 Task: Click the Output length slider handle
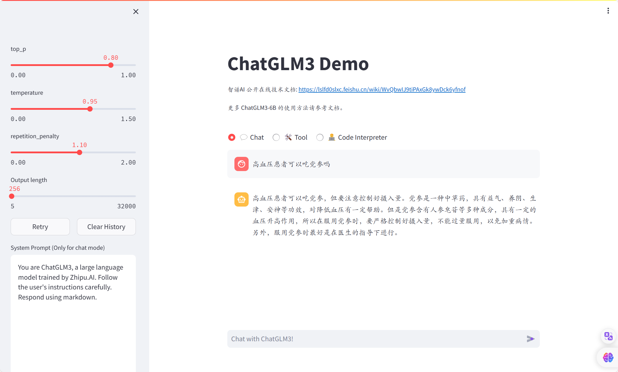(x=12, y=196)
